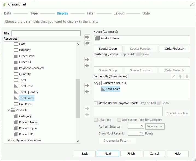Go to the Layout step
196x161 pixels.
[x=119, y=13]
